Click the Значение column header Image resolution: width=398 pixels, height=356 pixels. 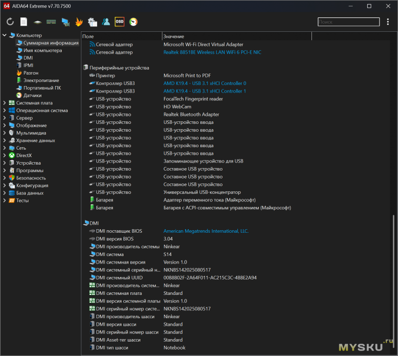[237, 36]
